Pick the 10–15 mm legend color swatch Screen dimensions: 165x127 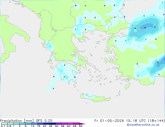click(x=34, y=124)
